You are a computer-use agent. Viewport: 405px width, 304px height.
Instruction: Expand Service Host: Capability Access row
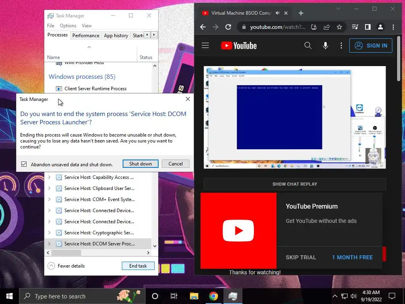(x=49, y=177)
